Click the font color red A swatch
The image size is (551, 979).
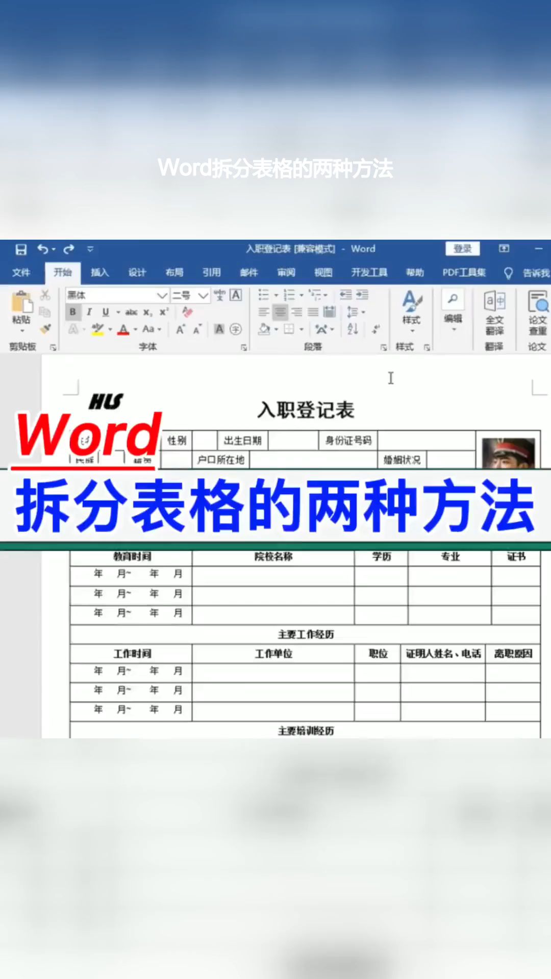pos(123,329)
